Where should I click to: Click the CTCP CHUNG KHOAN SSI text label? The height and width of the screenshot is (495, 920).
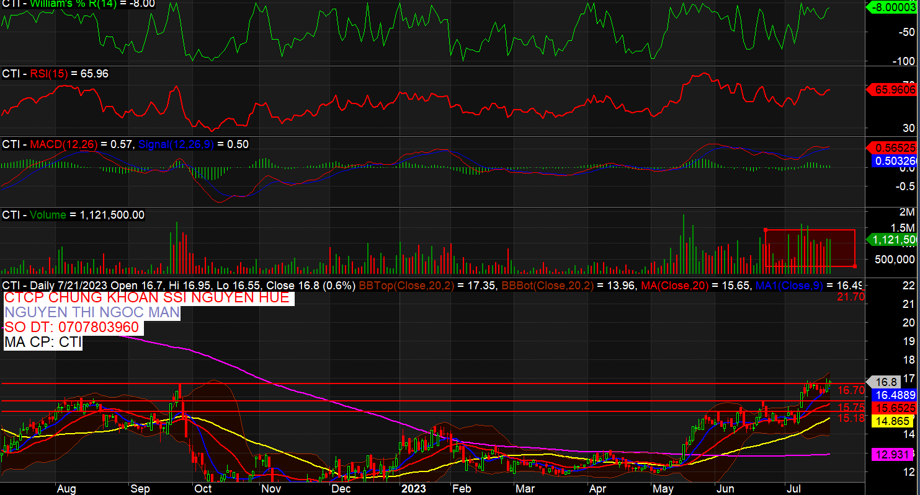tap(146, 297)
